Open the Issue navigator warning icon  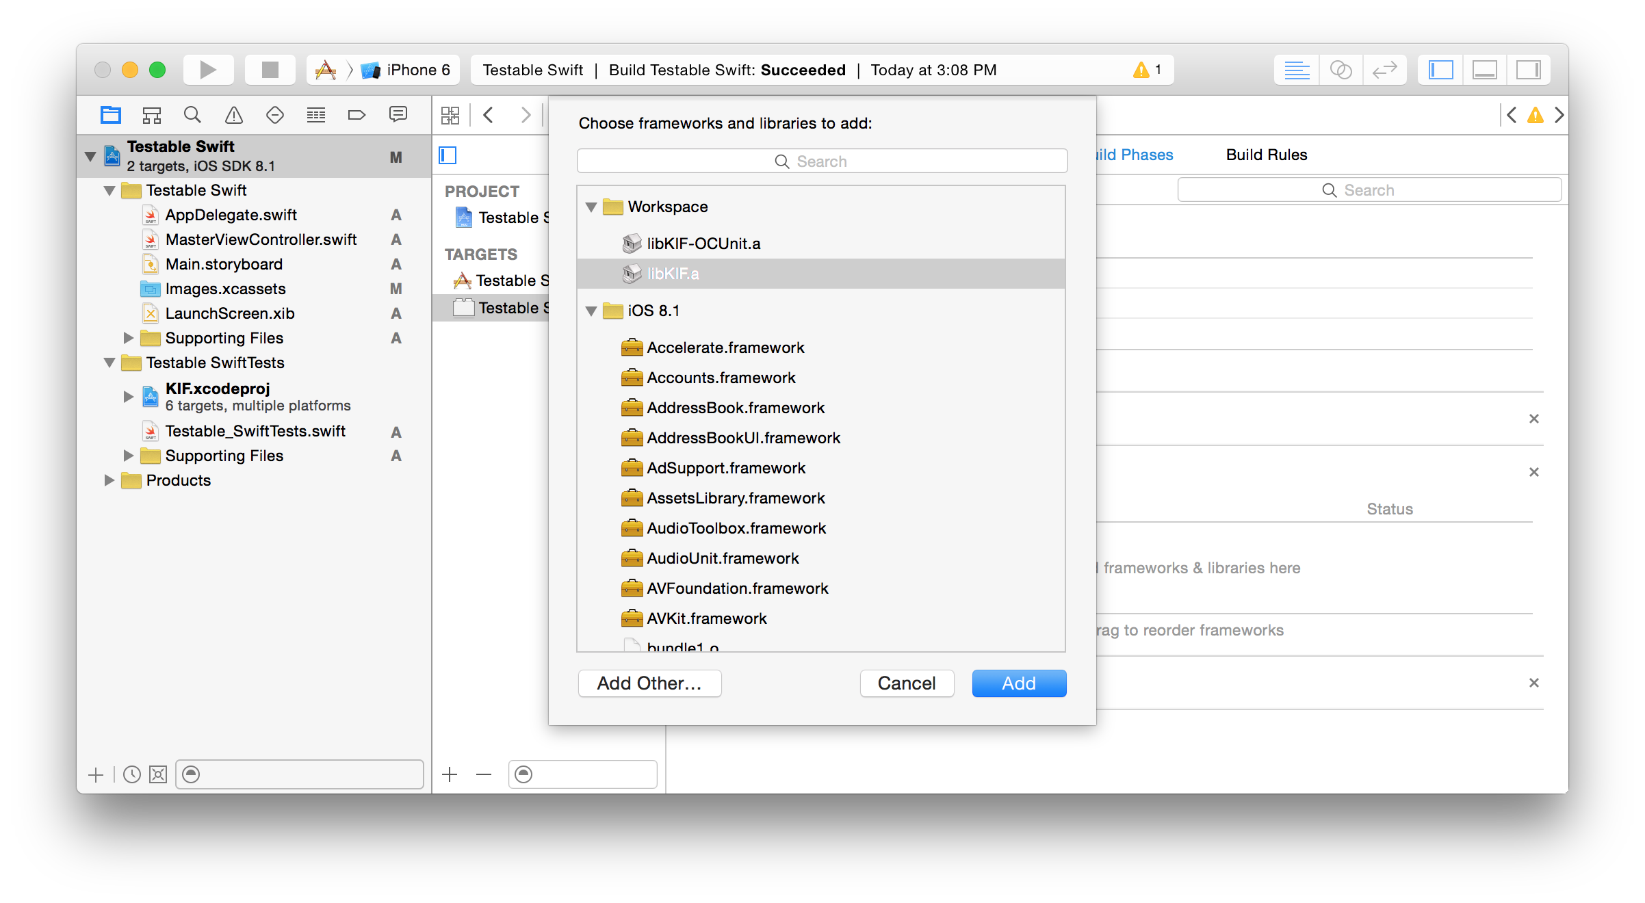(234, 115)
